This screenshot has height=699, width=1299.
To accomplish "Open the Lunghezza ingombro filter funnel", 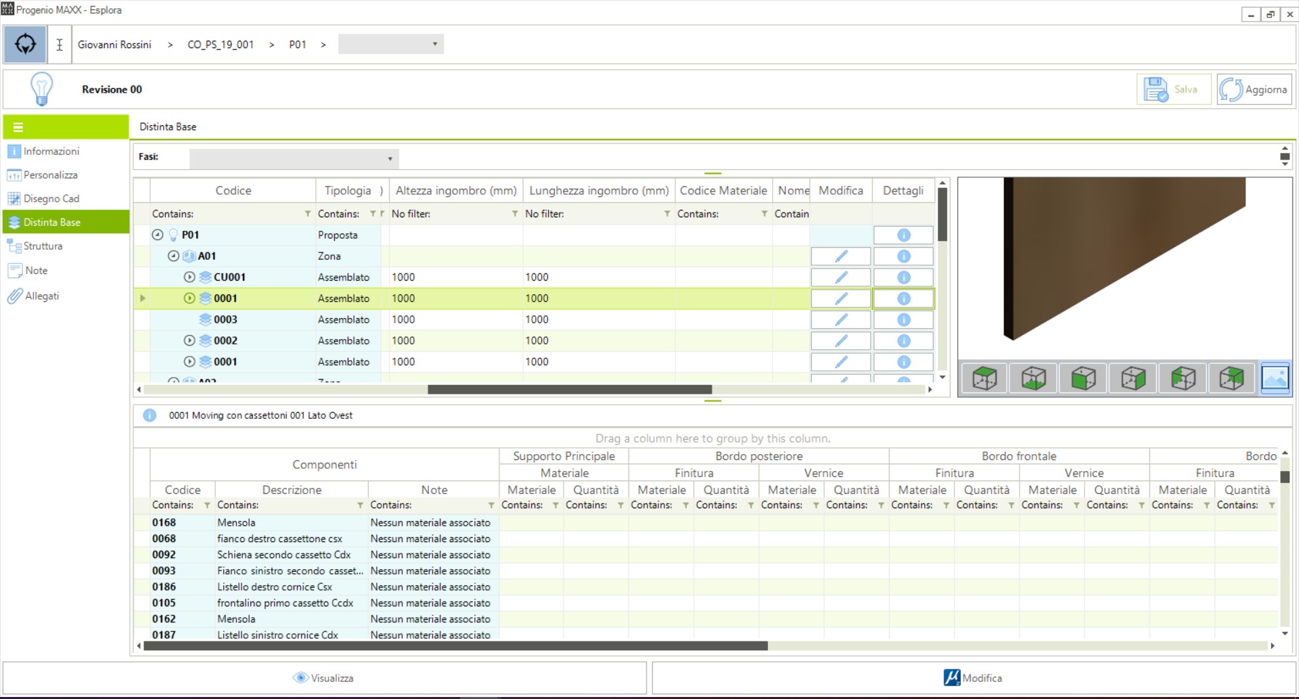I will (x=667, y=214).
